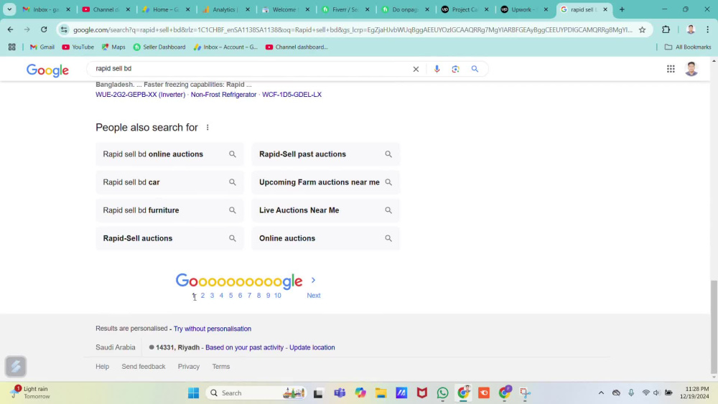718x404 pixels.
Task: Go to results page 10
Action: tap(277, 296)
